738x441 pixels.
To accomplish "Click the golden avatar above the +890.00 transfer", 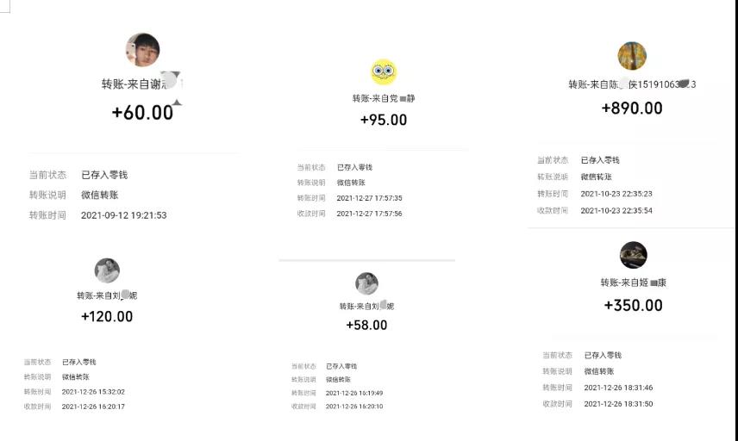I will point(632,55).
